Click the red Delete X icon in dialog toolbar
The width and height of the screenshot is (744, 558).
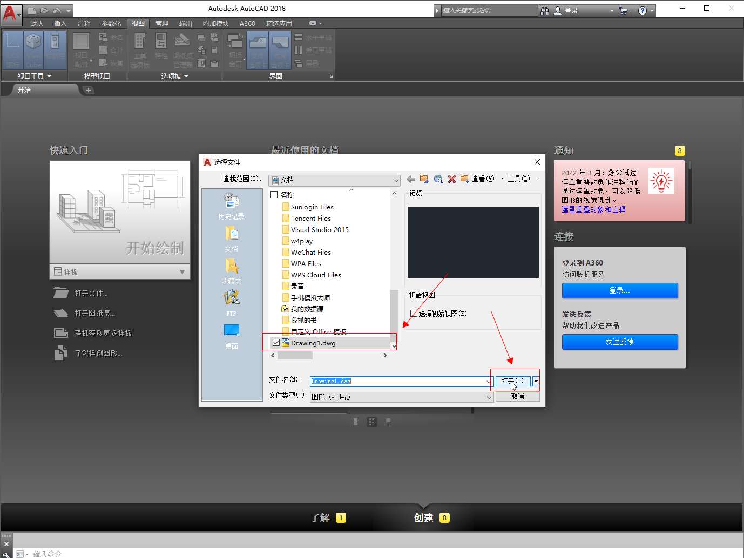(452, 179)
